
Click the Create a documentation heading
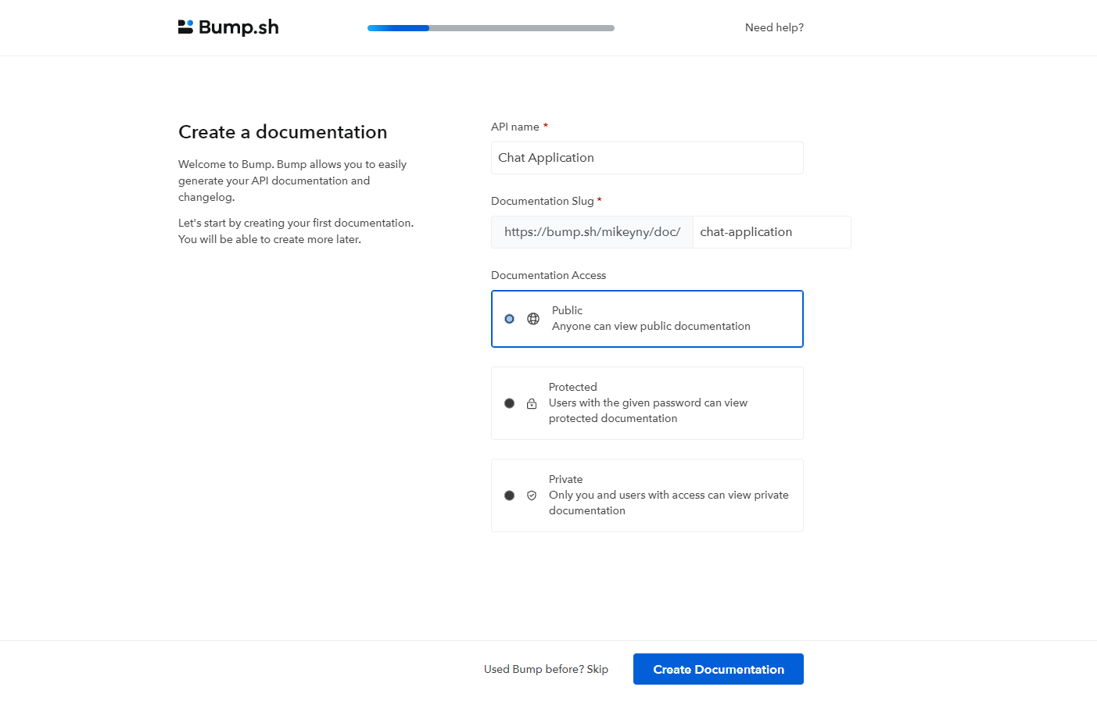tap(282, 131)
